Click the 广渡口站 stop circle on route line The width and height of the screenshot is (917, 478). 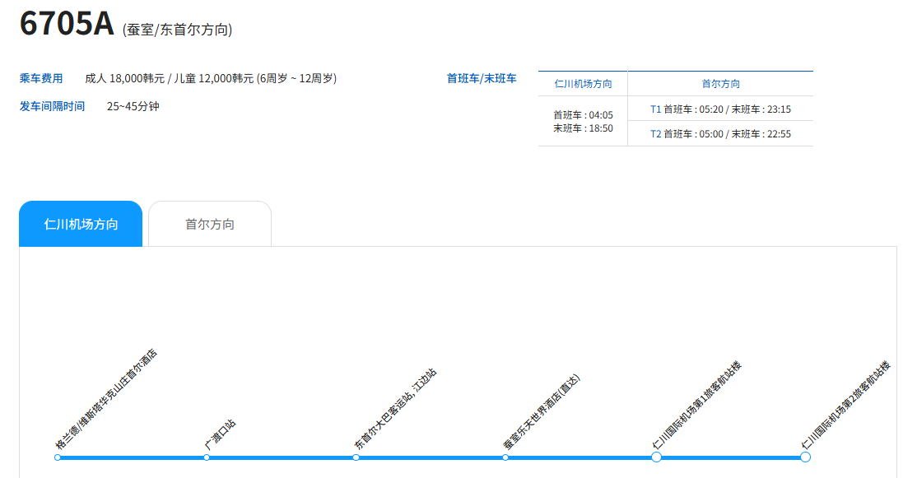tap(207, 457)
